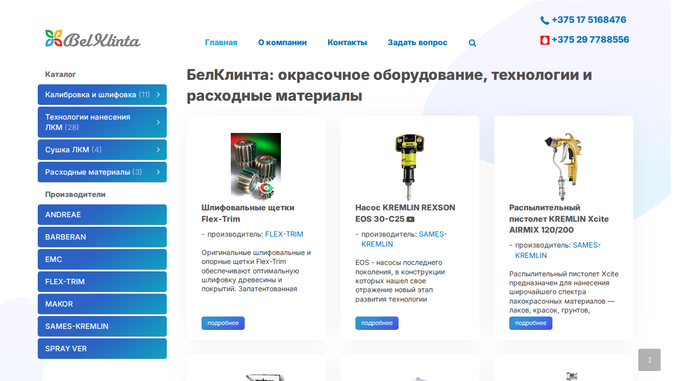Select Задать вопрос in navigation
Image resolution: width=678 pixels, height=381 pixels.
click(x=417, y=43)
